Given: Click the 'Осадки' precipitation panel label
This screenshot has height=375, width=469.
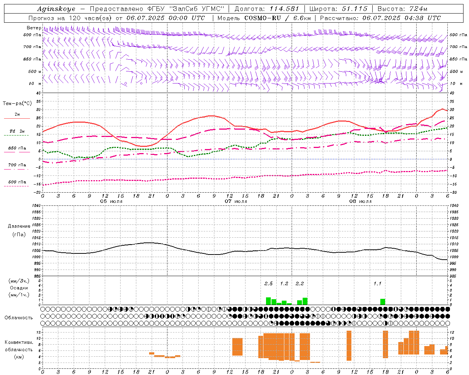Looking at the screenshot, I should click(x=19, y=288).
